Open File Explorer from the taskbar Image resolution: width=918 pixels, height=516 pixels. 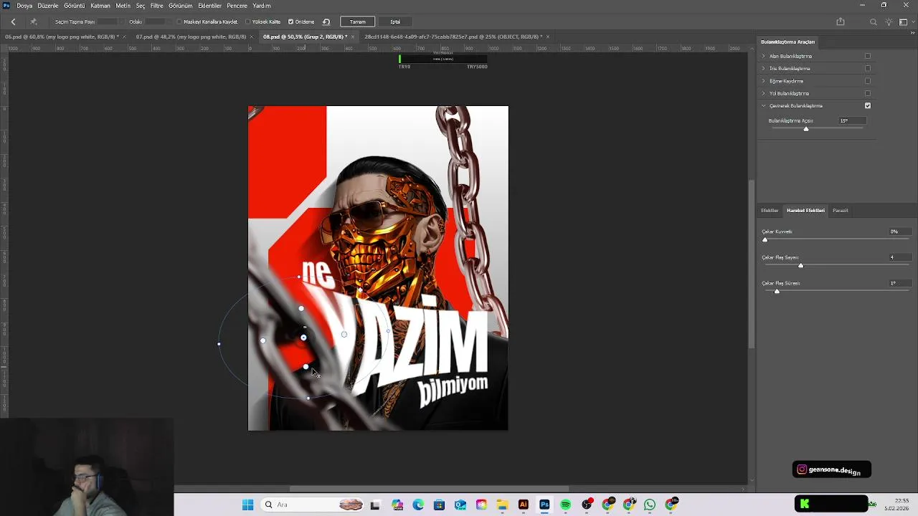click(502, 505)
